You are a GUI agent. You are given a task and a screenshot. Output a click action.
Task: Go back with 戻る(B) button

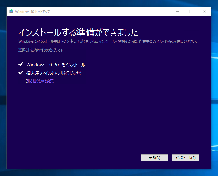[155, 158]
